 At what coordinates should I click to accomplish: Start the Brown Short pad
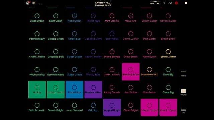[168, 36]
